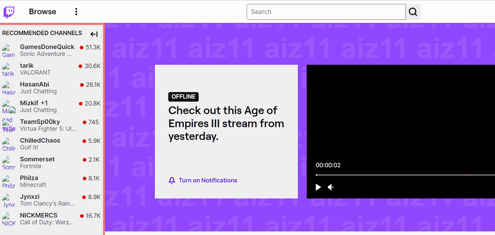Click the red marker on the progress bar
495x235 pixels.
coord(469,175)
